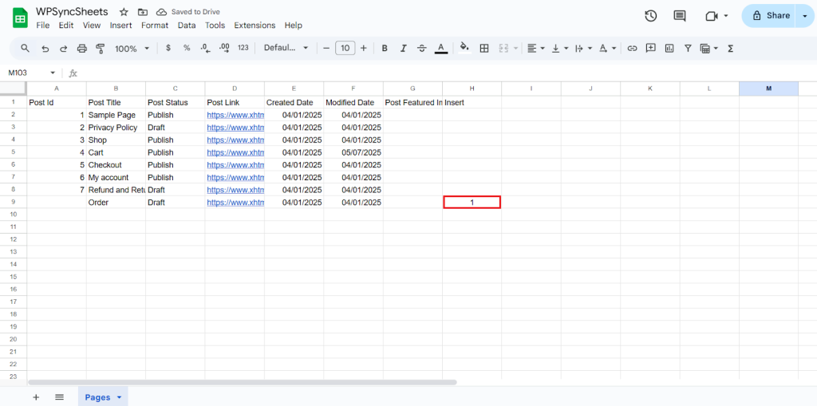
Task: Toggle strikethrough formatting
Action: 422,49
